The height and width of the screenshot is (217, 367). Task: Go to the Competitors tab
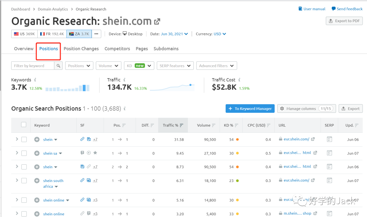pos(117,49)
